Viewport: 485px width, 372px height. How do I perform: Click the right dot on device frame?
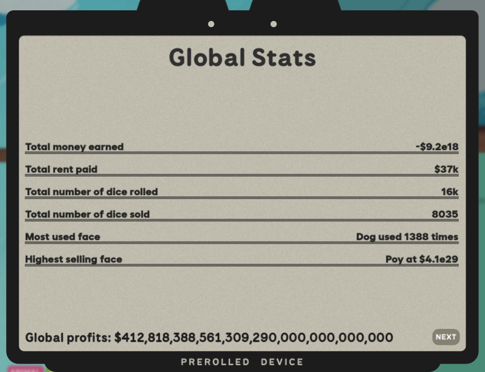(x=274, y=24)
